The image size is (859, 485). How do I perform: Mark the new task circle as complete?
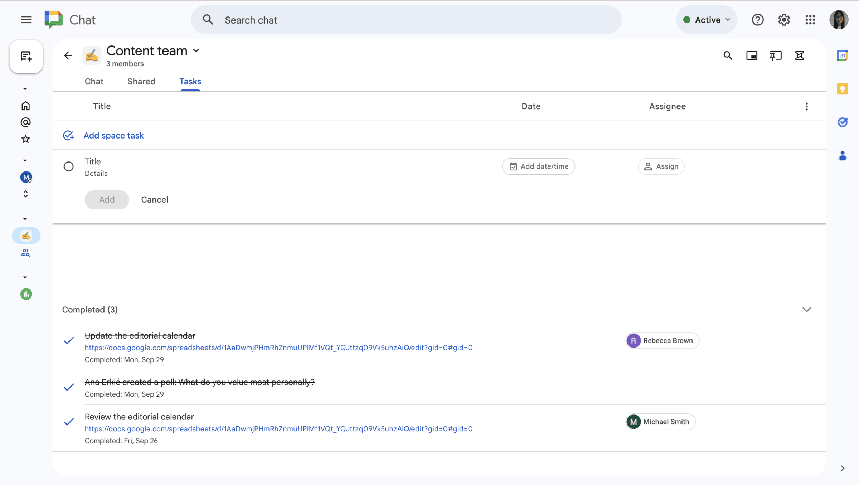coord(68,166)
